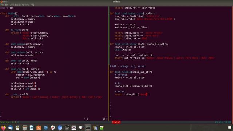
Task: Open the settings gear wrench icon
Action: [53, 128]
